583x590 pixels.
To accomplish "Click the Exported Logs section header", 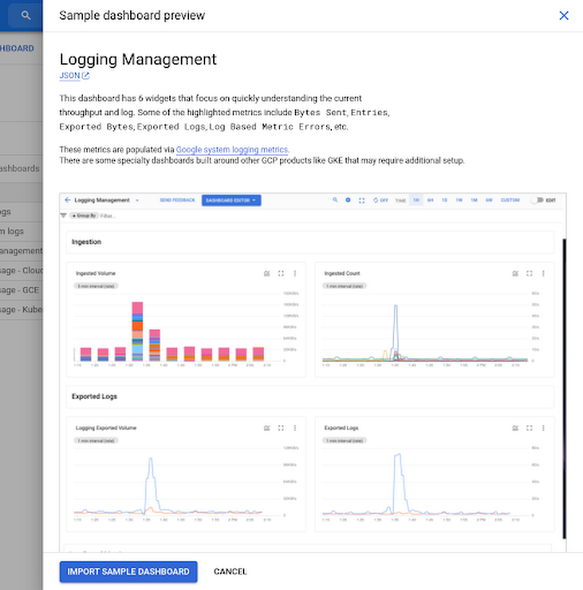I will 310,396.
